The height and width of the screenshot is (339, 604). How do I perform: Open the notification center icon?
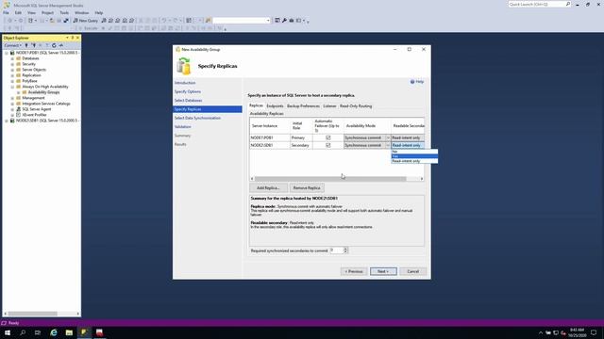tap(594, 332)
